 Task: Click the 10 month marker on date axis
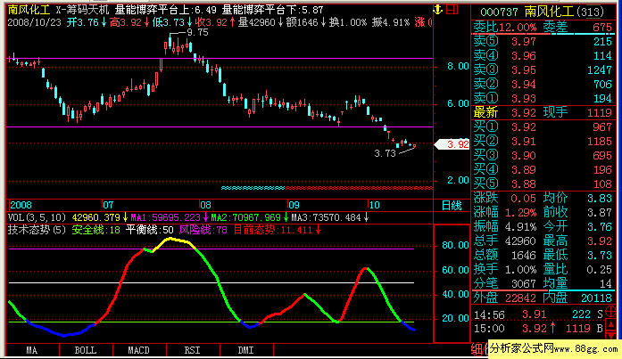pos(374,205)
